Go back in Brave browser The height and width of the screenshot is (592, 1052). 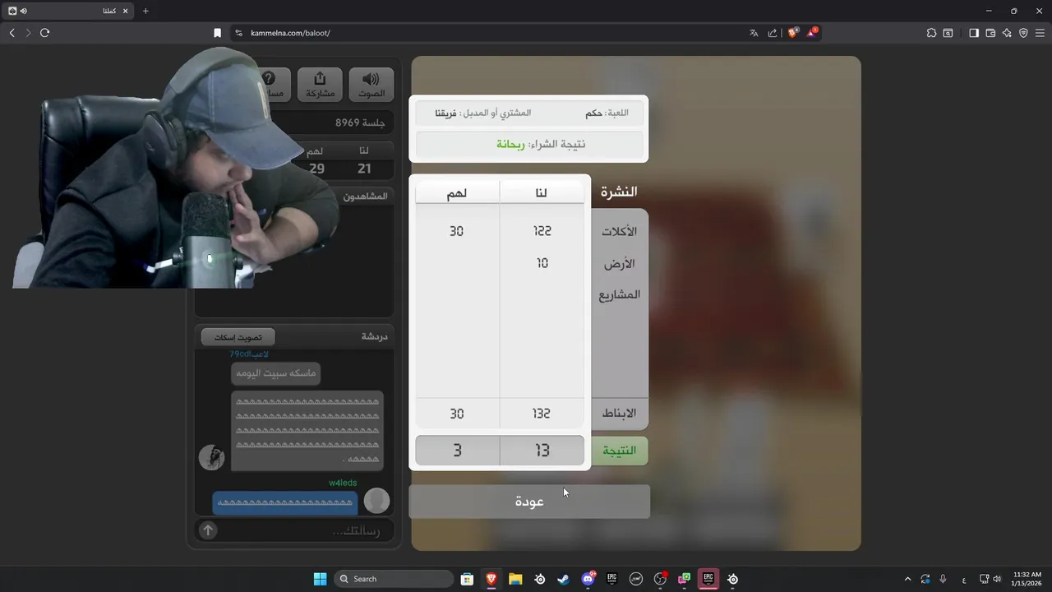(x=12, y=33)
